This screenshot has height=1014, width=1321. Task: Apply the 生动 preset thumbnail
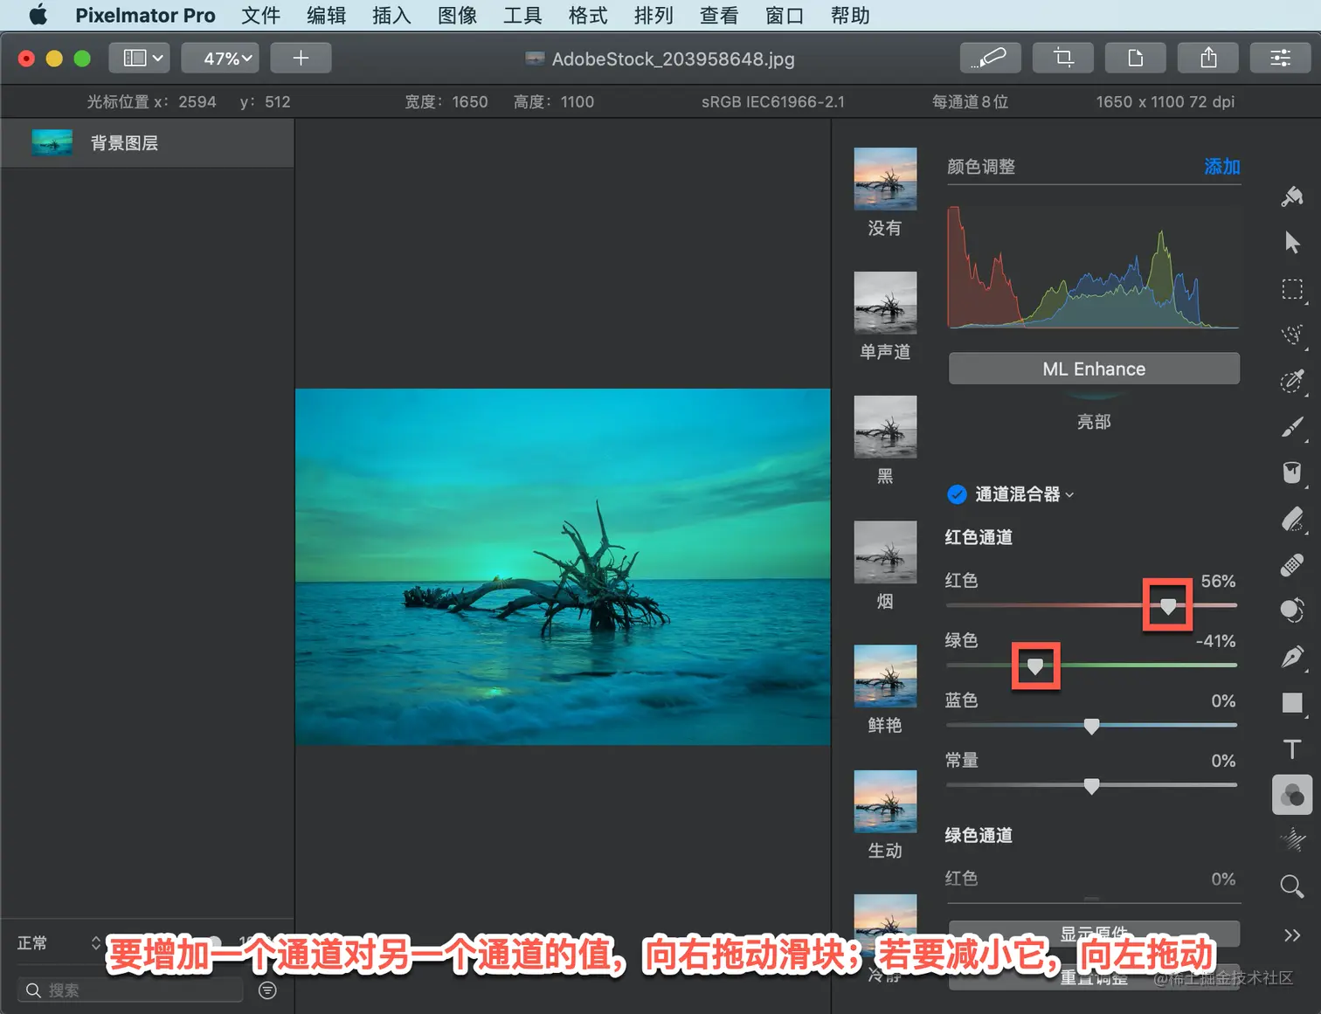click(885, 801)
